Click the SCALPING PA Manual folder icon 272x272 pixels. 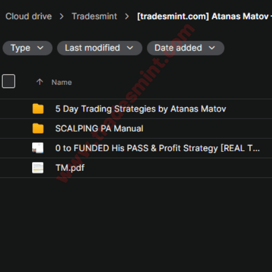[38, 128]
